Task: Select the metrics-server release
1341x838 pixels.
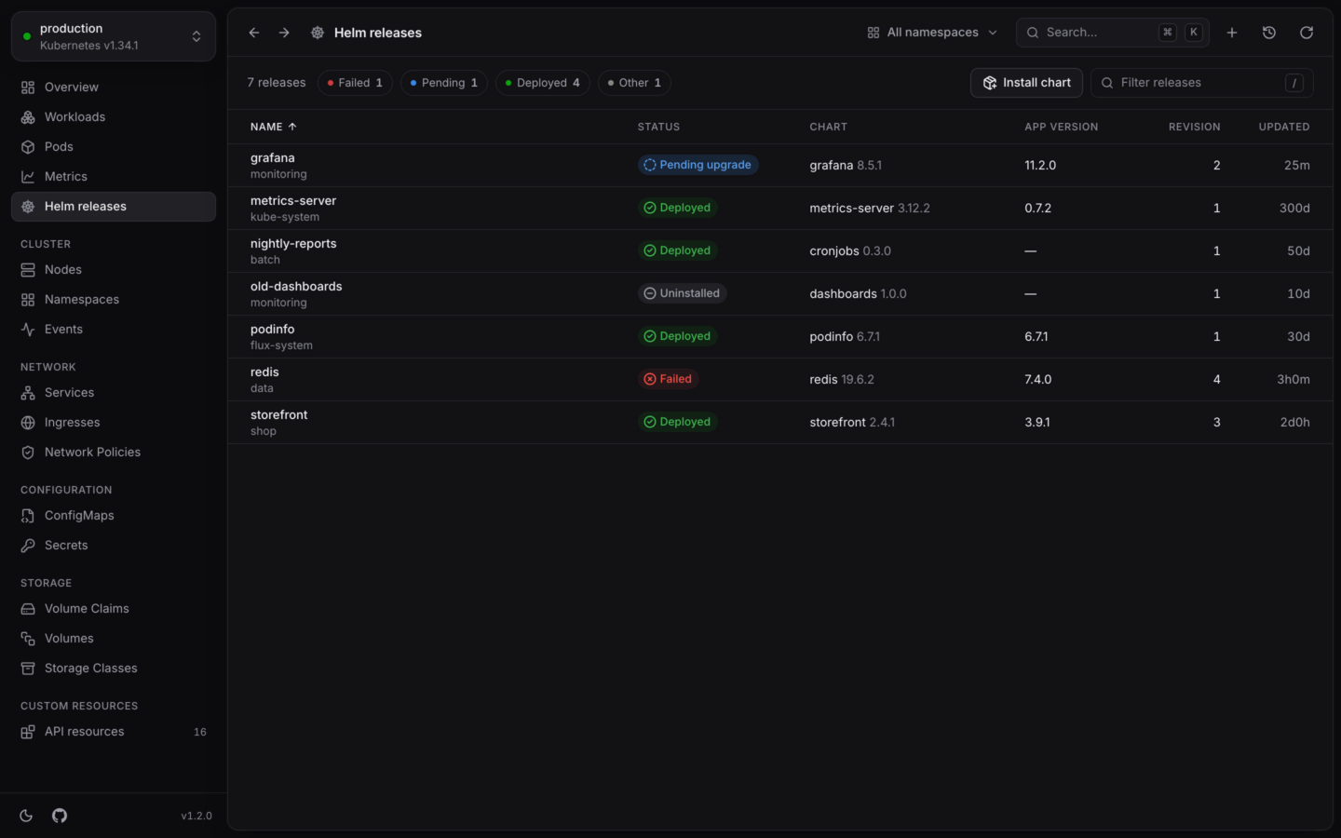Action: (780, 209)
